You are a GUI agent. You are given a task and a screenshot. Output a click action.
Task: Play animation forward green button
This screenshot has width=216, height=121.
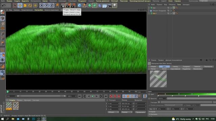pos(92,96)
